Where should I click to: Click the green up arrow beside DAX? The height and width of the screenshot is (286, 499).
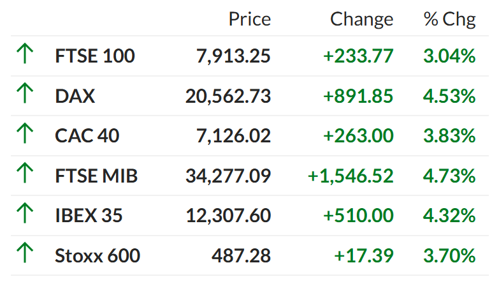click(x=25, y=93)
